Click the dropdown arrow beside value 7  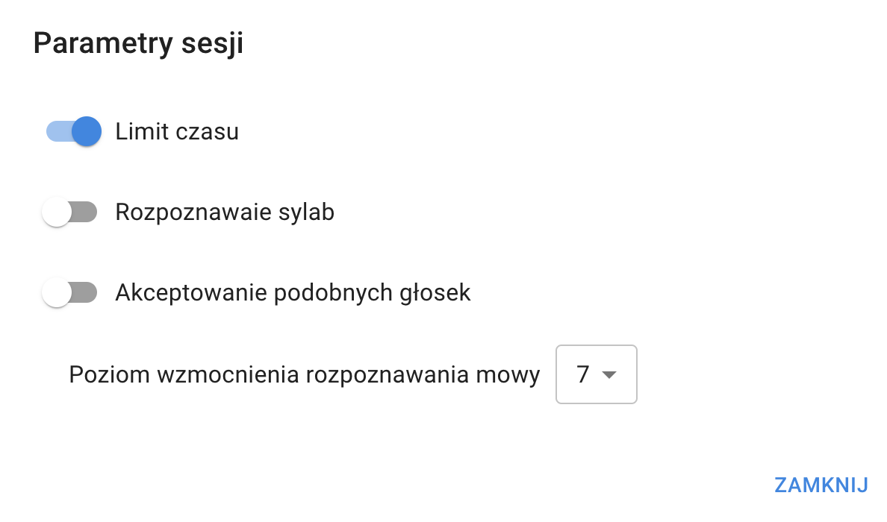(609, 374)
